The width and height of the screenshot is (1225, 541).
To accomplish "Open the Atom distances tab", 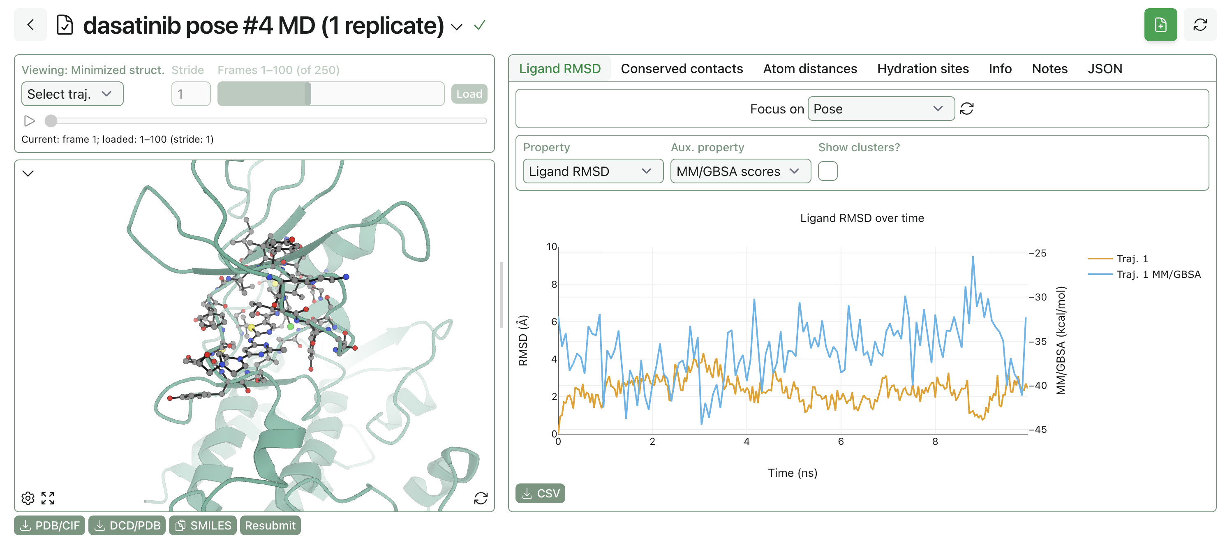I will coord(810,69).
